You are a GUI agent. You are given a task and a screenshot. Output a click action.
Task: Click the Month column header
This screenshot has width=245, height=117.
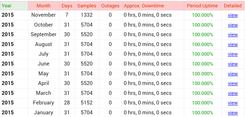(44, 6)
